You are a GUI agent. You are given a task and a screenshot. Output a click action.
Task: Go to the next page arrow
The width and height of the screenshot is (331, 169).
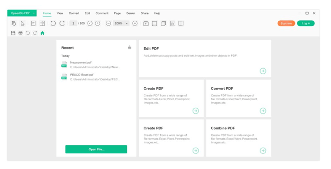tap(98, 23)
